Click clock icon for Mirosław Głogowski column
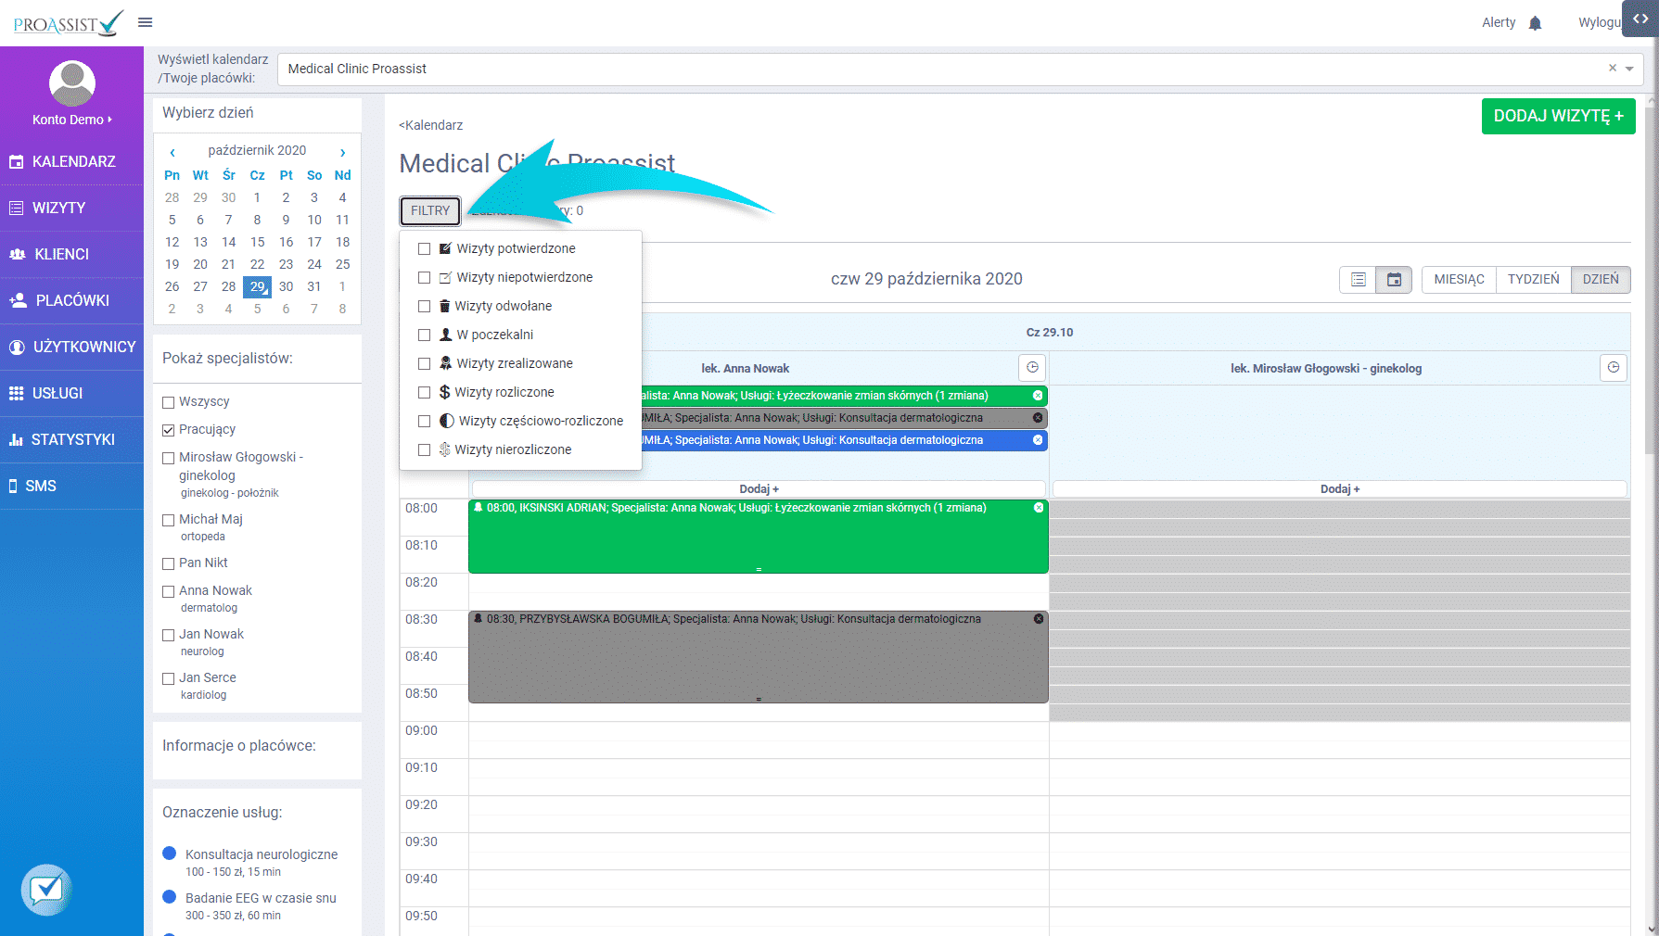 [1614, 368]
